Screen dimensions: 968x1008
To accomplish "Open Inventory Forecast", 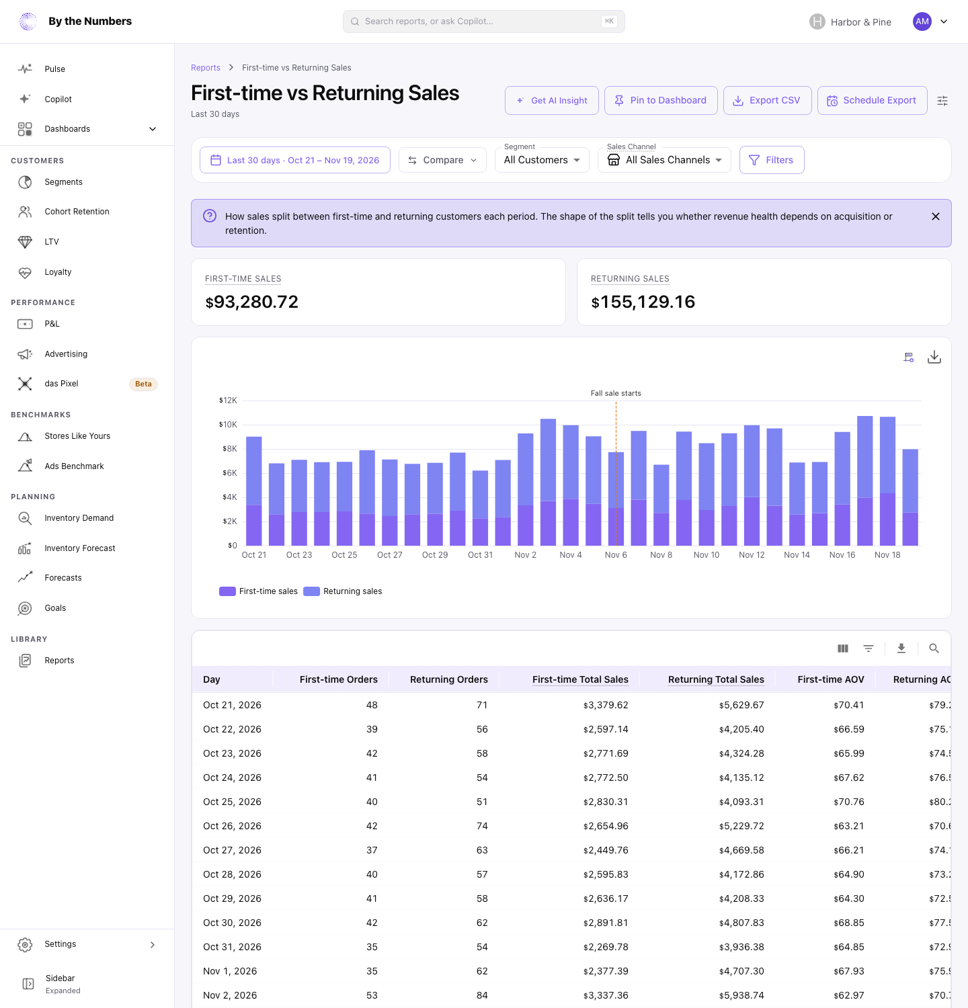I will [x=87, y=548].
